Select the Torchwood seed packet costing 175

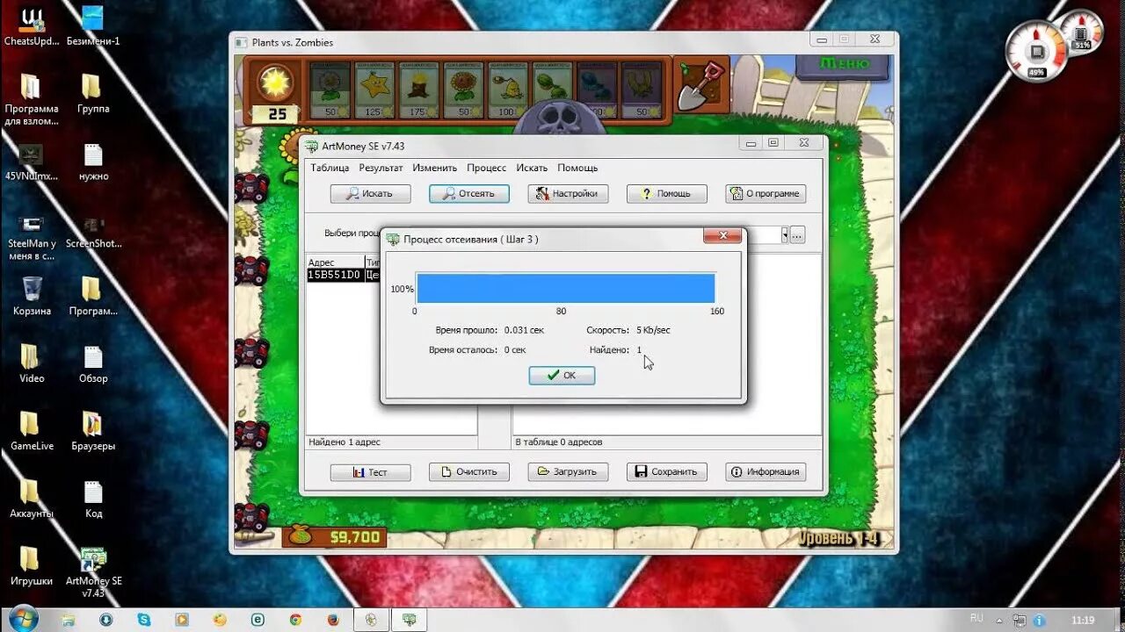click(x=419, y=90)
